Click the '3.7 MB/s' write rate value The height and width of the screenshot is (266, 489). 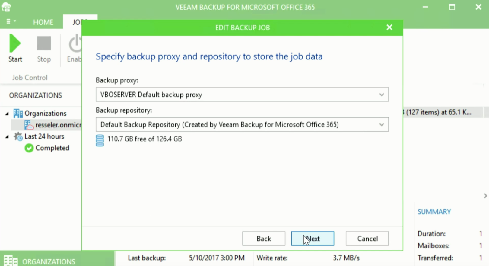[346, 258]
